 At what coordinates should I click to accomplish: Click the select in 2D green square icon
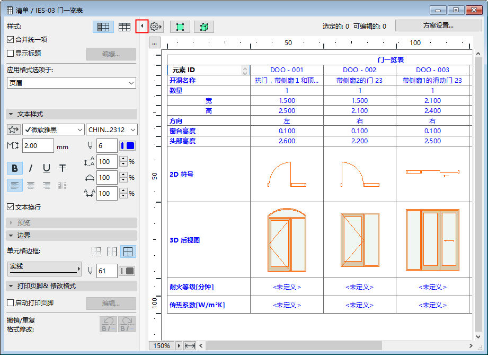(180, 27)
